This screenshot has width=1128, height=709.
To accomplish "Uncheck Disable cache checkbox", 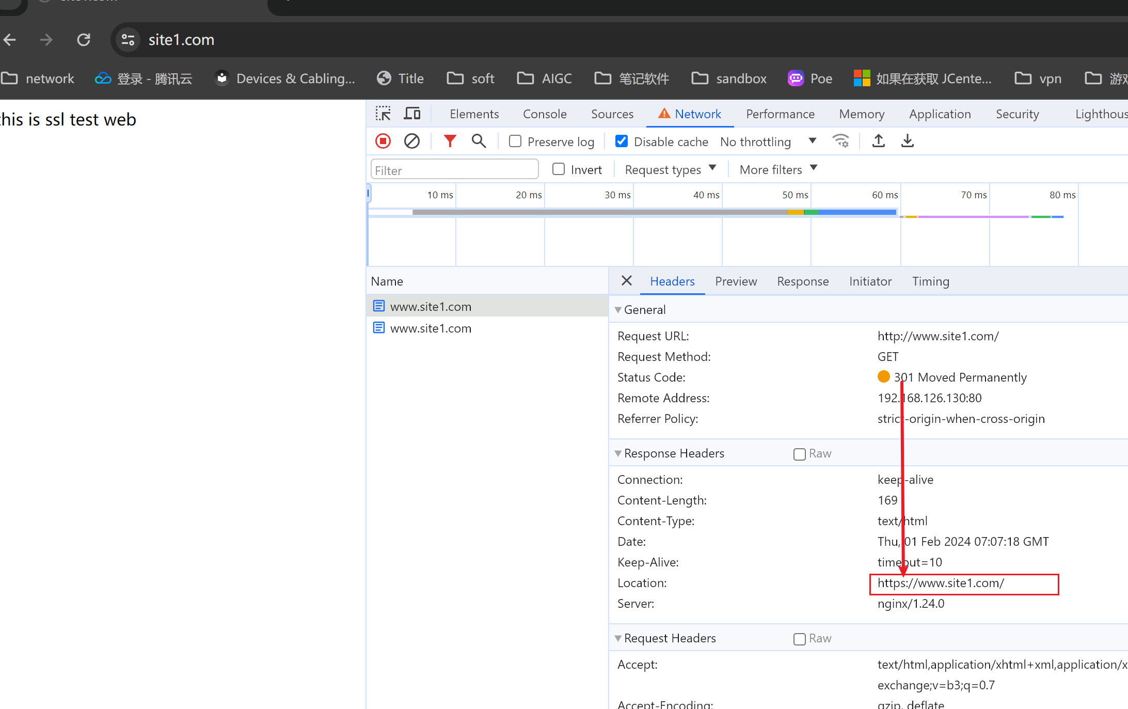I will (x=622, y=141).
